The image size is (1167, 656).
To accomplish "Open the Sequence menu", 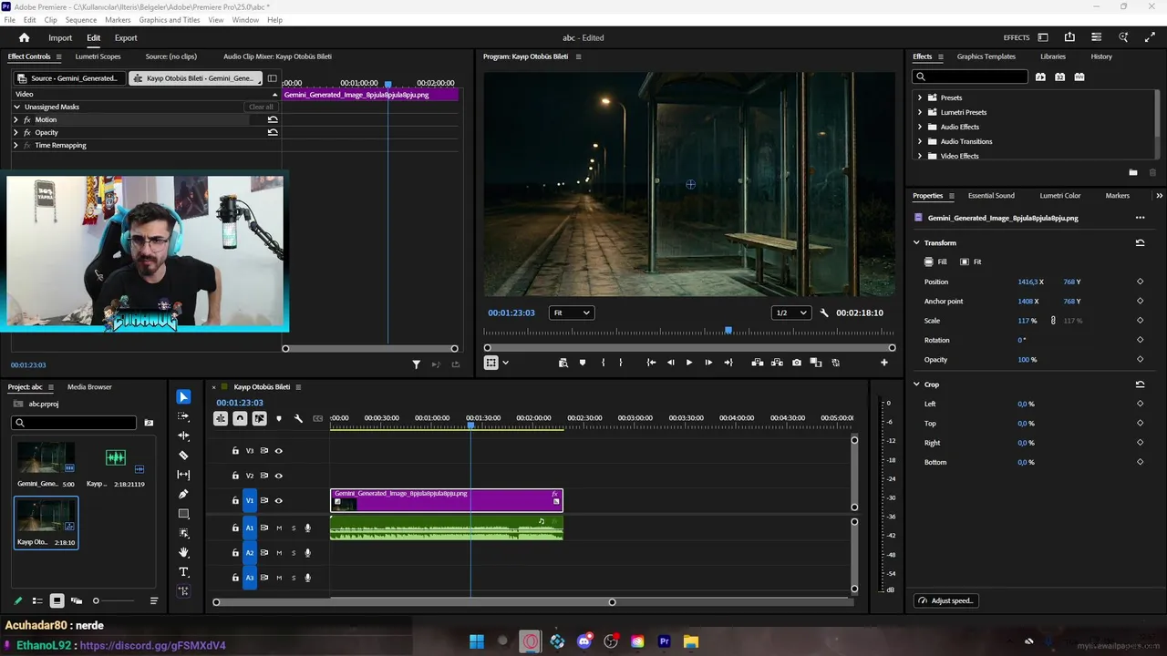I will [80, 20].
